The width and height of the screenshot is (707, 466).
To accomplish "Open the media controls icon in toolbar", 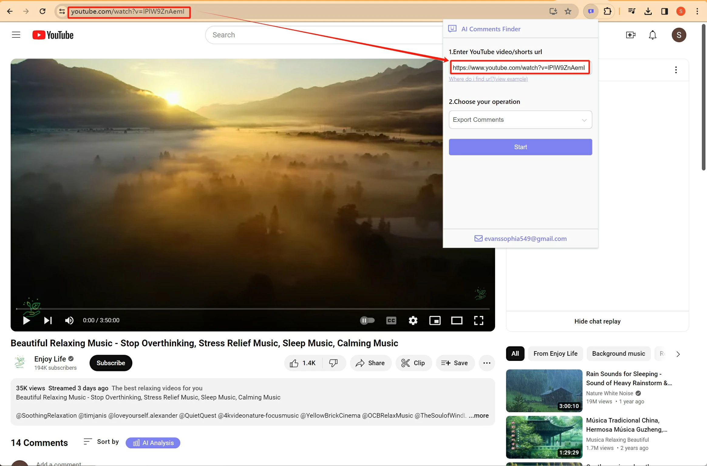I will tap(632, 12).
